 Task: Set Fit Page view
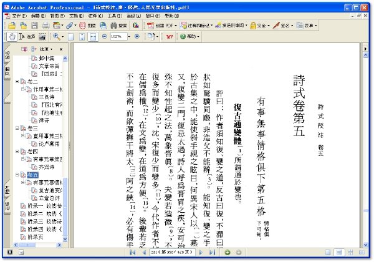click(x=82, y=37)
